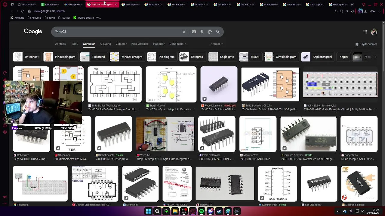
Task: Open the Windows Start menu
Action: click(149, 211)
